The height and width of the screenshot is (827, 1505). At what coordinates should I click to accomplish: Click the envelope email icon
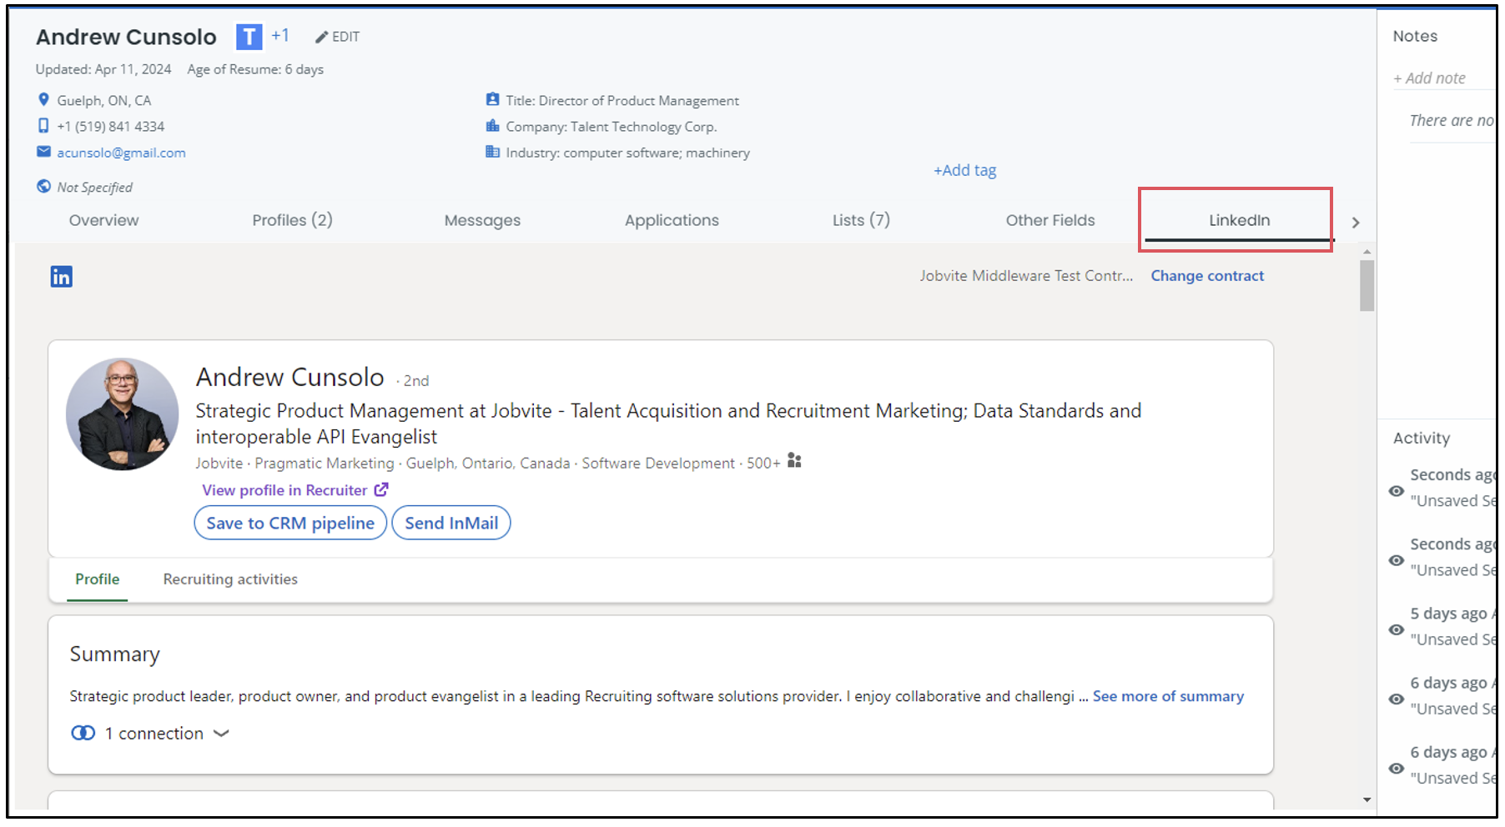[43, 152]
